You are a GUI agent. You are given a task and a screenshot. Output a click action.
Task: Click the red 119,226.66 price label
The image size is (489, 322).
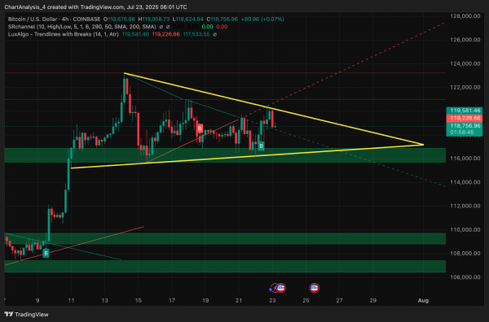pos(465,118)
